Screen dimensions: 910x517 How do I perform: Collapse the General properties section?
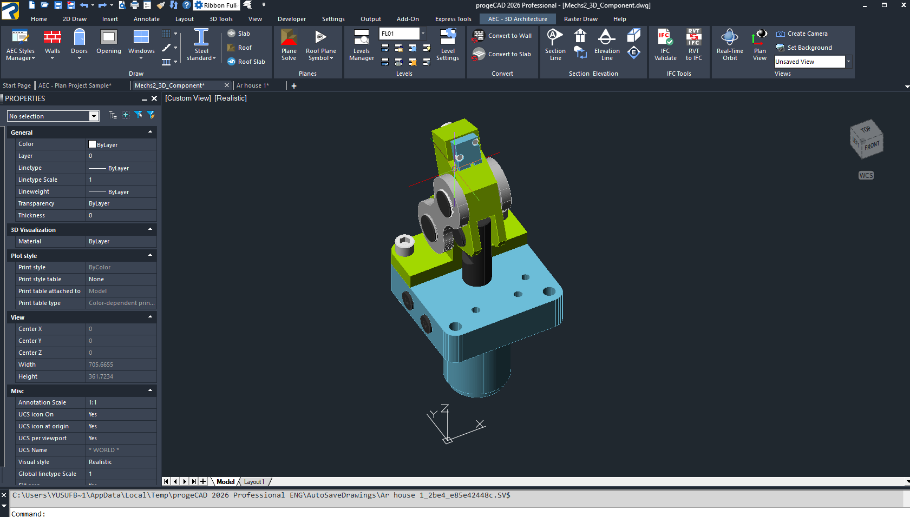tap(150, 132)
